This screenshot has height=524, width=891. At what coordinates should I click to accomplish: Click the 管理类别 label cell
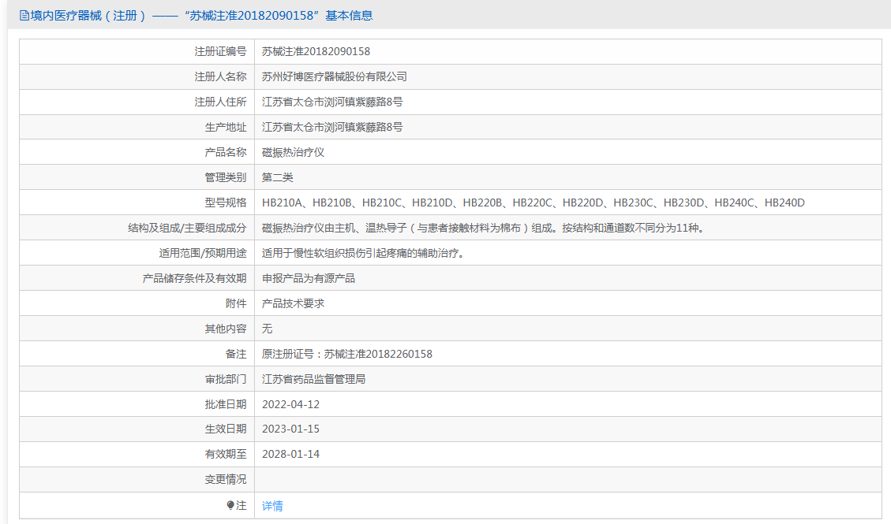pyautogui.click(x=137, y=177)
